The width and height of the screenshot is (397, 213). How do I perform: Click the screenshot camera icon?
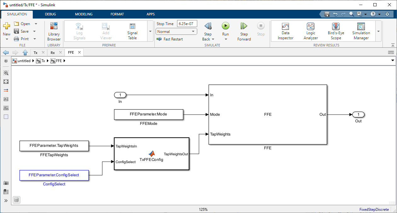tap(6, 183)
